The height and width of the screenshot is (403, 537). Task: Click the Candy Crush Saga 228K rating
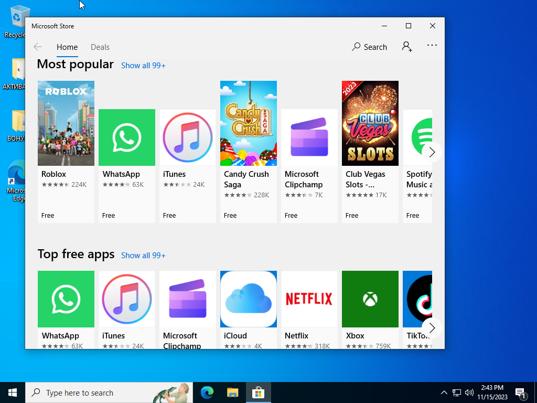click(262, 195)
